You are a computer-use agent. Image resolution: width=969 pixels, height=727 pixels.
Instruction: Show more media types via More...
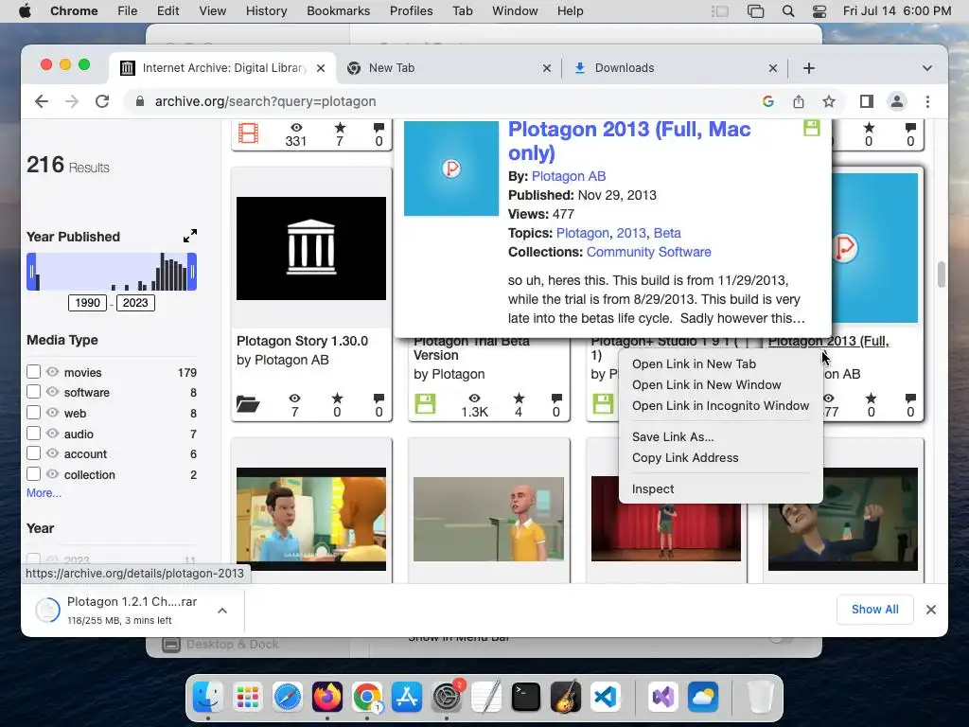point(44,493)
